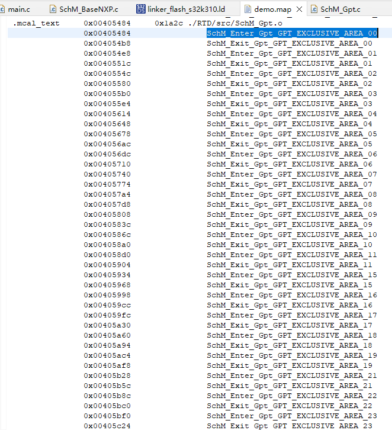Click the address 0x004056dc
392x430 pixels.
coord(107,154)
